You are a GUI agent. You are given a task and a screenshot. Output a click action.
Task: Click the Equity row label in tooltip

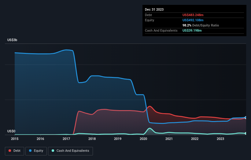(x=149, y=20)
